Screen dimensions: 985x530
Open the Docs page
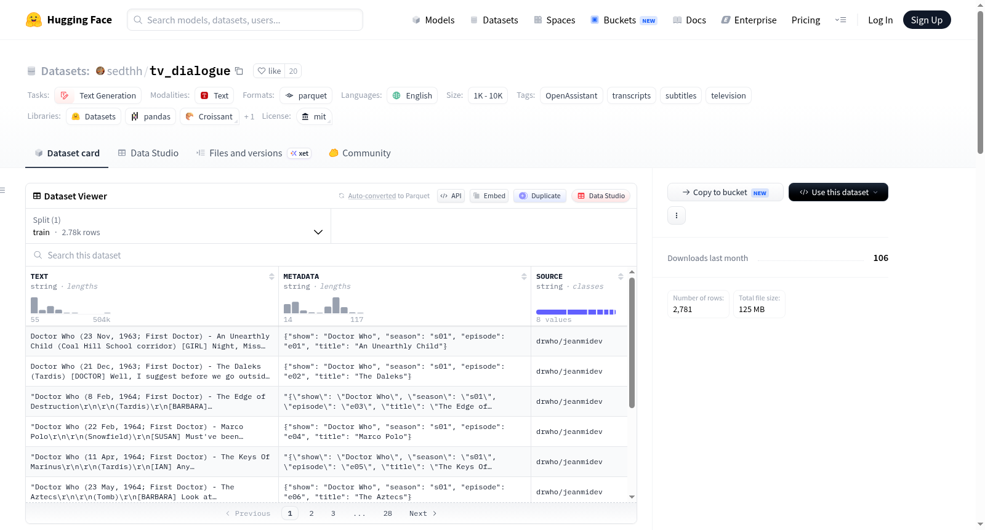click(689, 20)
